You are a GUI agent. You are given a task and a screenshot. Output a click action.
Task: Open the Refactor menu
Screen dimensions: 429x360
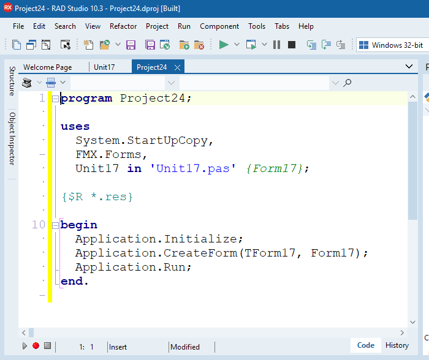tap(123, 26)
